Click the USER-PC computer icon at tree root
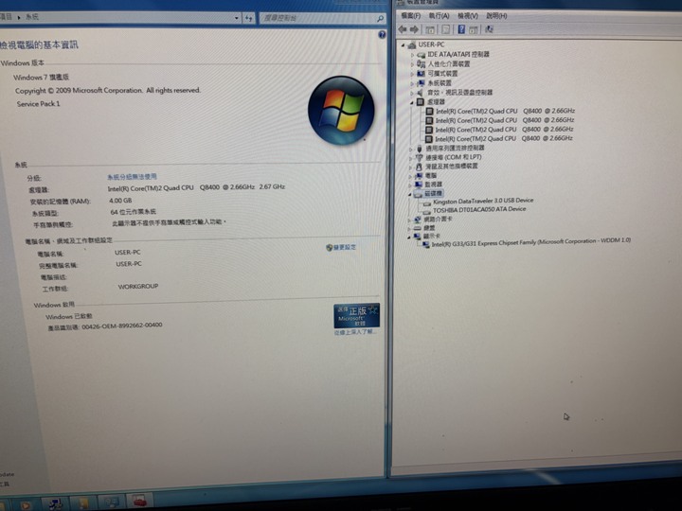The height and width of the screenshot is (511, 682). pyautogui.click(x=411, y=44)
